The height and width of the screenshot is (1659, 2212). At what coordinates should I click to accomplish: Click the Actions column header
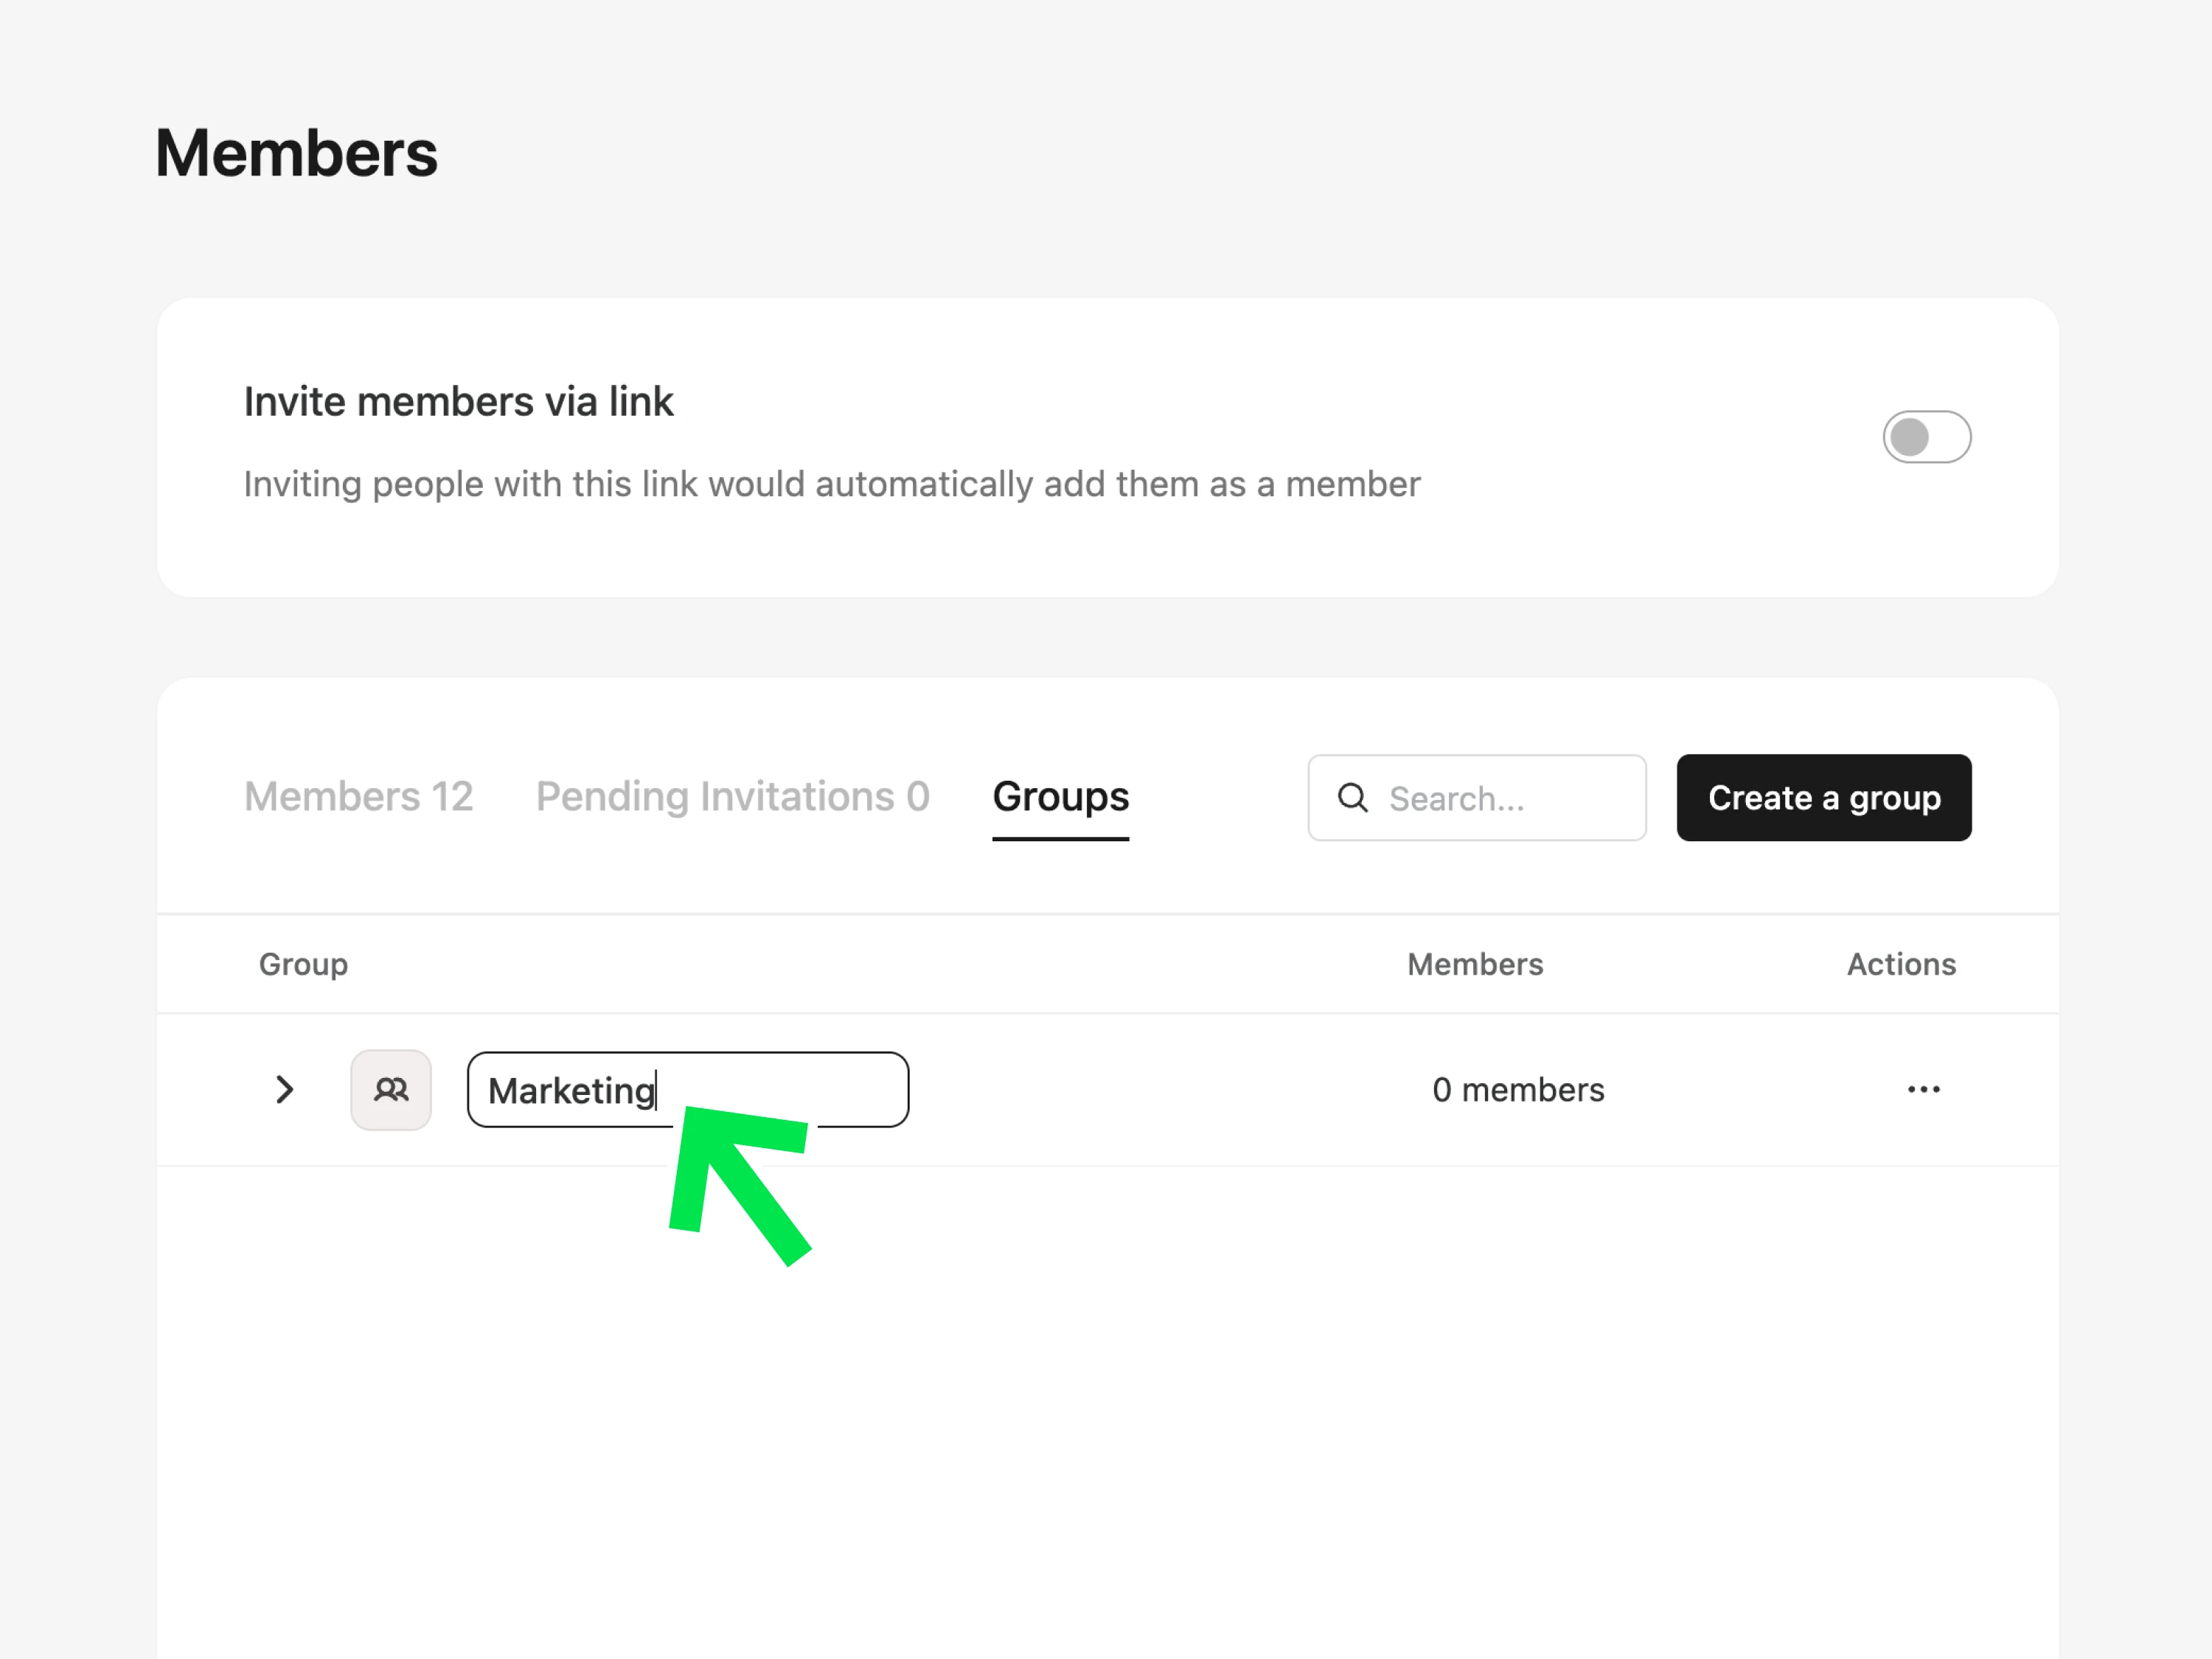click(1900, 964)
